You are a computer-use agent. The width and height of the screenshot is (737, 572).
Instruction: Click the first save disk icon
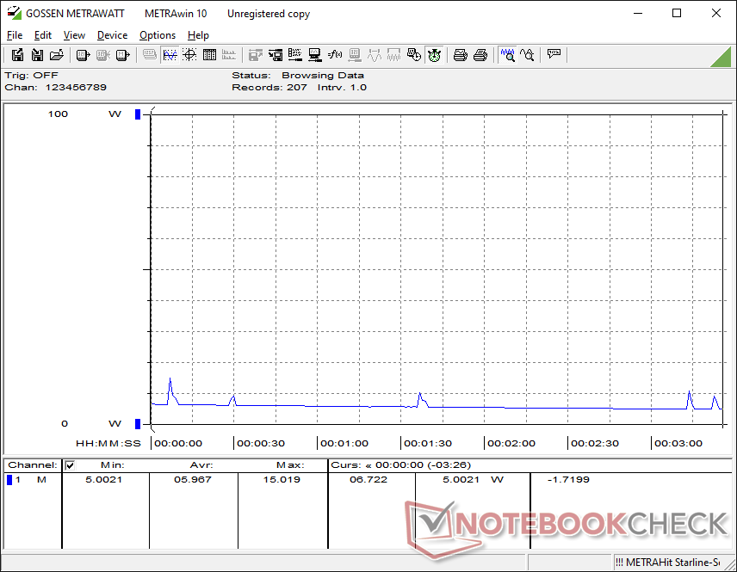[17, 55]
